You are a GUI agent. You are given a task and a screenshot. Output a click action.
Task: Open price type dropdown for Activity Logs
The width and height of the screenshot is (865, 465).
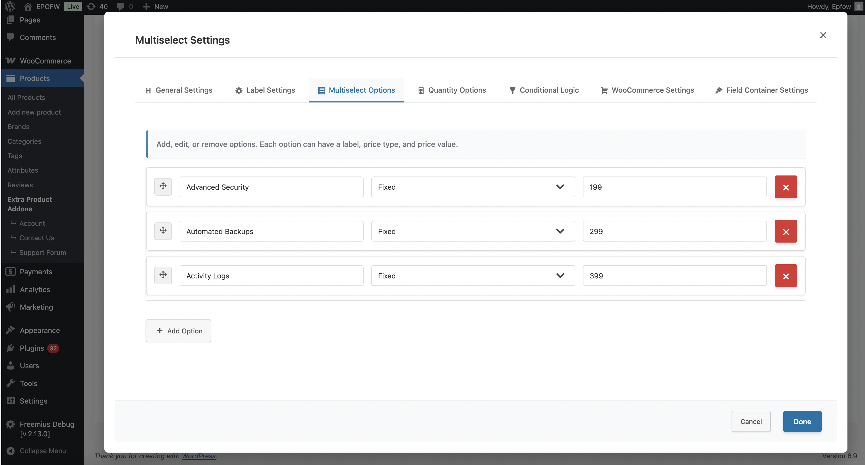(472, 276)
